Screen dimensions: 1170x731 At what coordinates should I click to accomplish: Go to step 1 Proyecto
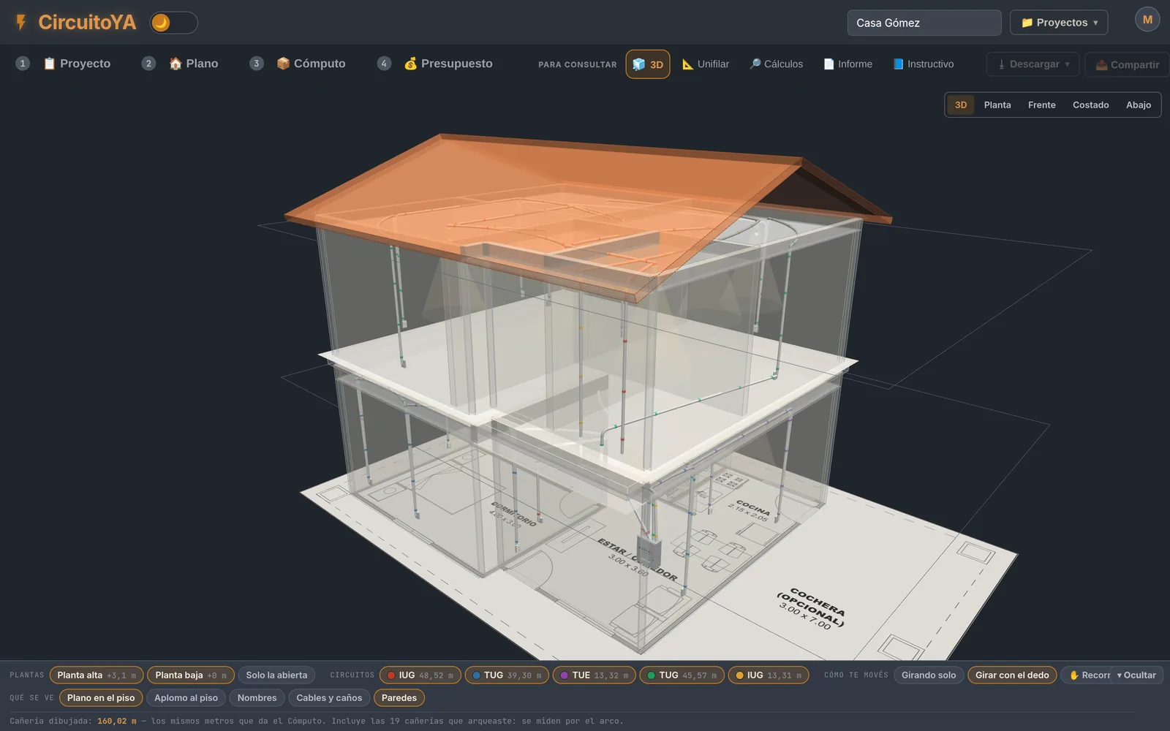pos(64,64)
